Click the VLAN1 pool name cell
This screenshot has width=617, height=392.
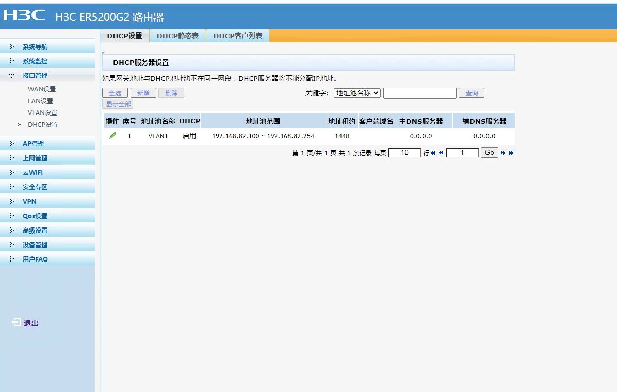coord(158,136)
